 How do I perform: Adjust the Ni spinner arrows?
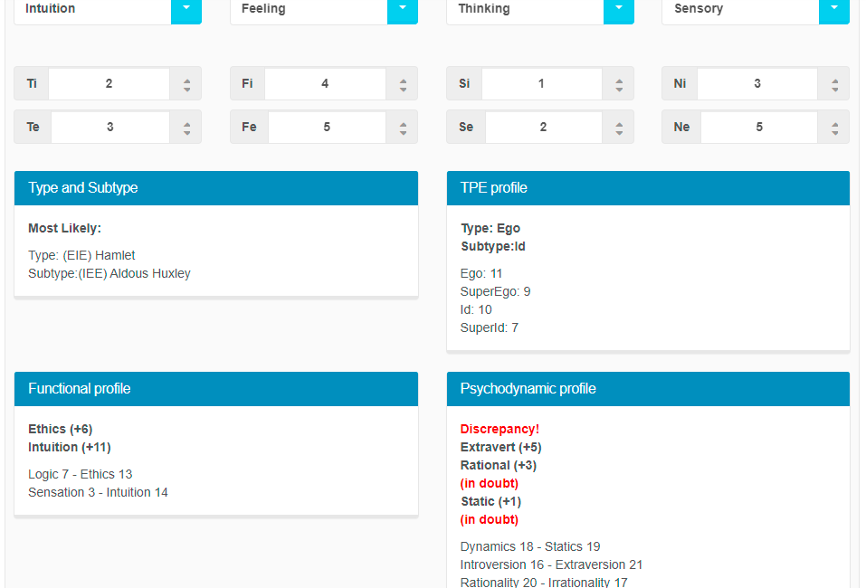(834, 85)
